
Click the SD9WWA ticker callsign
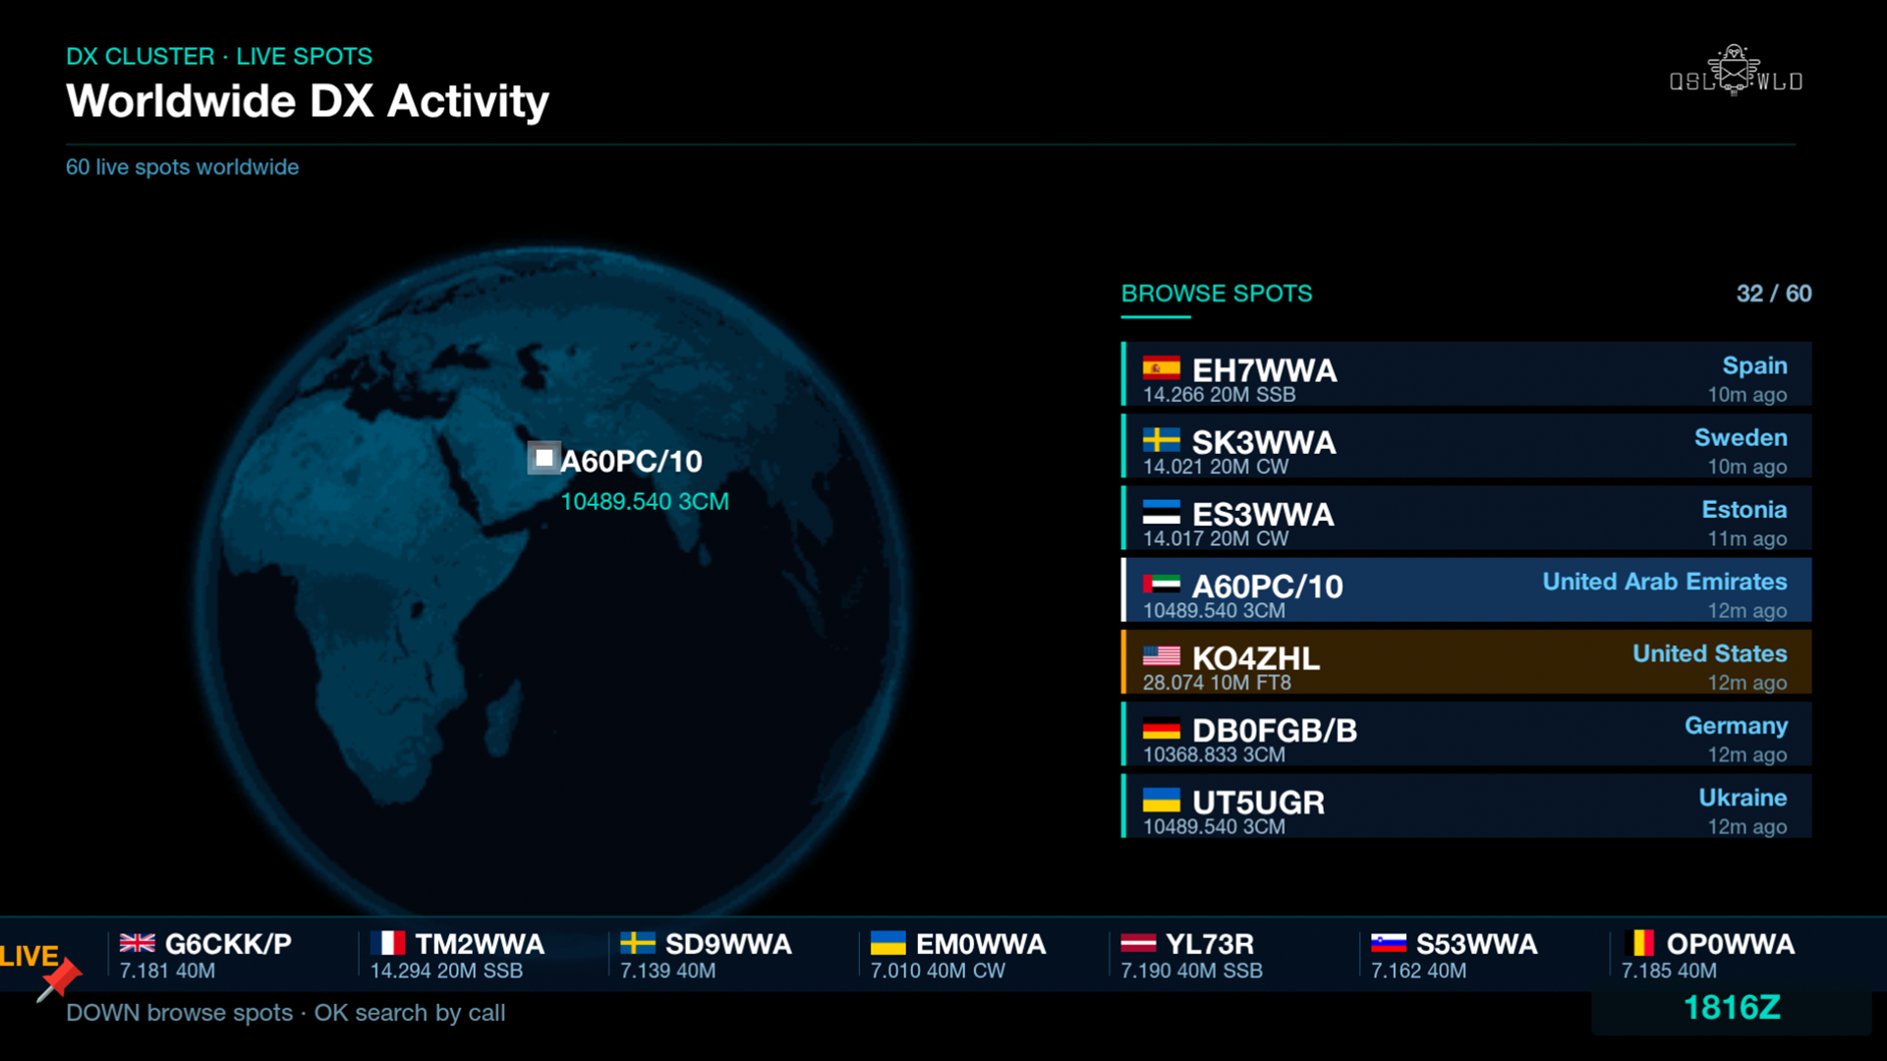[x=728, y=944]
